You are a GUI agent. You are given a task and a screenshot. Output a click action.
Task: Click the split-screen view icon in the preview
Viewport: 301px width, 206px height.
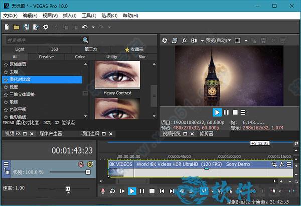(x=193, y=40)
